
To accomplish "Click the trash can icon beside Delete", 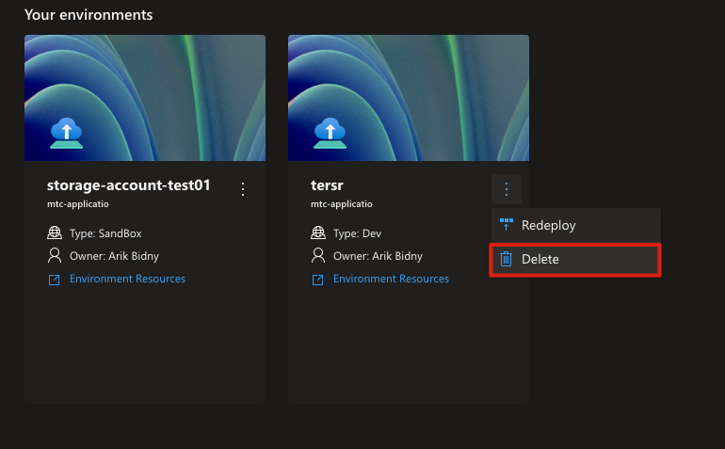I will click(506, 259).
